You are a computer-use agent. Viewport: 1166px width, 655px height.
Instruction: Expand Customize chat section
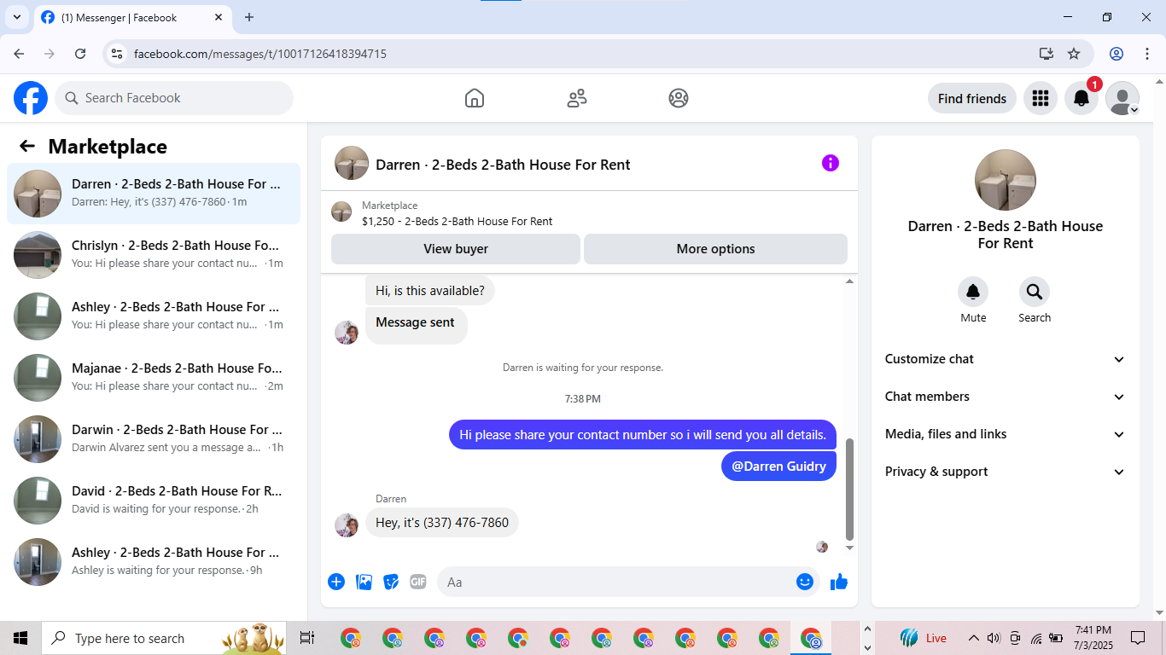pos(1006,359)
